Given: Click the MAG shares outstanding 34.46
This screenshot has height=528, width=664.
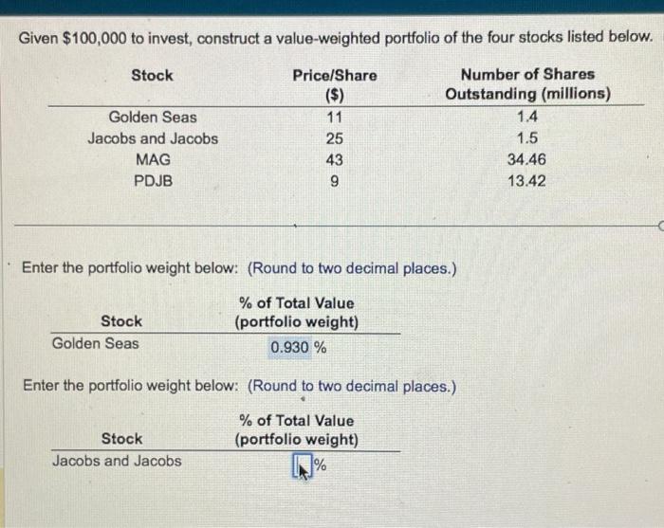Looking at the screenshot, I should coord(526,159).
